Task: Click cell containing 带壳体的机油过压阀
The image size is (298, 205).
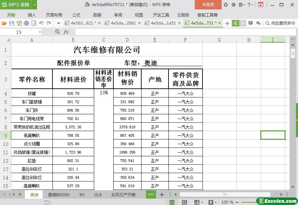Action: tap(32, 127)
